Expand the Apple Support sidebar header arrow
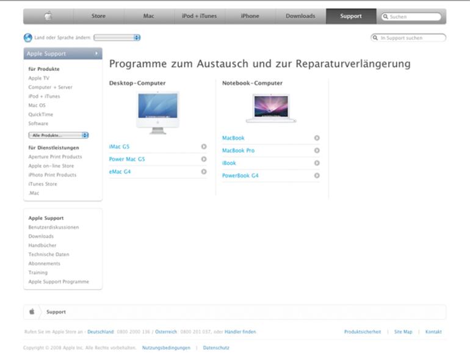This screenshot has width=470, height=353. (x=96, y=53)
